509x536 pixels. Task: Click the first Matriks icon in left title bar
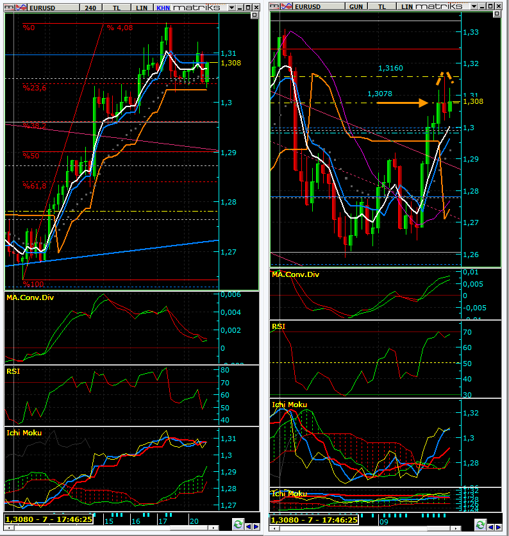click(x=8, y=7)
